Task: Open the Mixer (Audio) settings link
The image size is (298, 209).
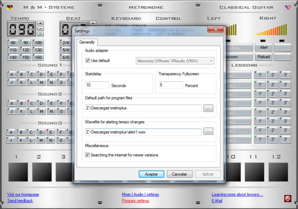Action: [141, 194]
